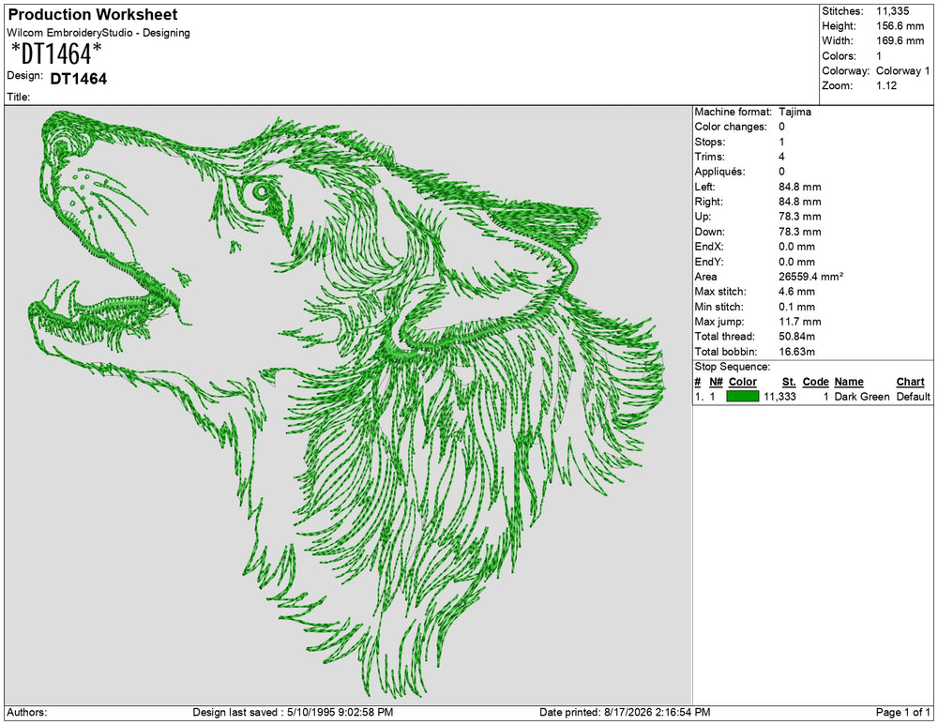This screenshot has width=938, height=725.
Task: Click the 'EndY:' label
Action: (709, 262)
